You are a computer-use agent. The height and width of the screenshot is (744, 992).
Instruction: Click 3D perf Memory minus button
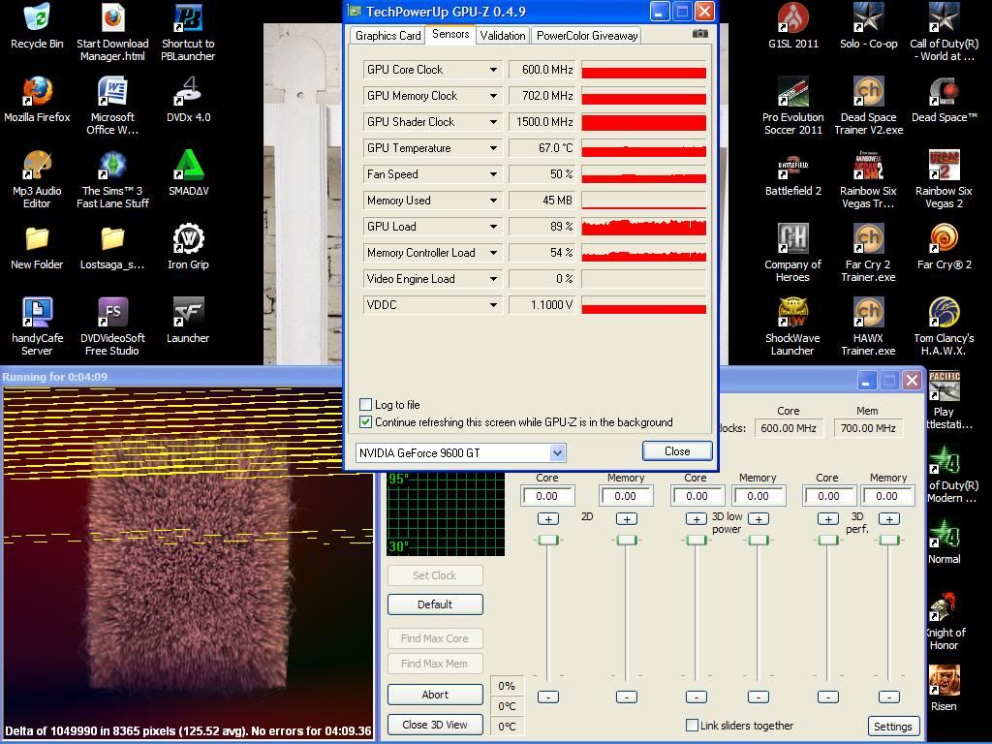coord(889,697)
